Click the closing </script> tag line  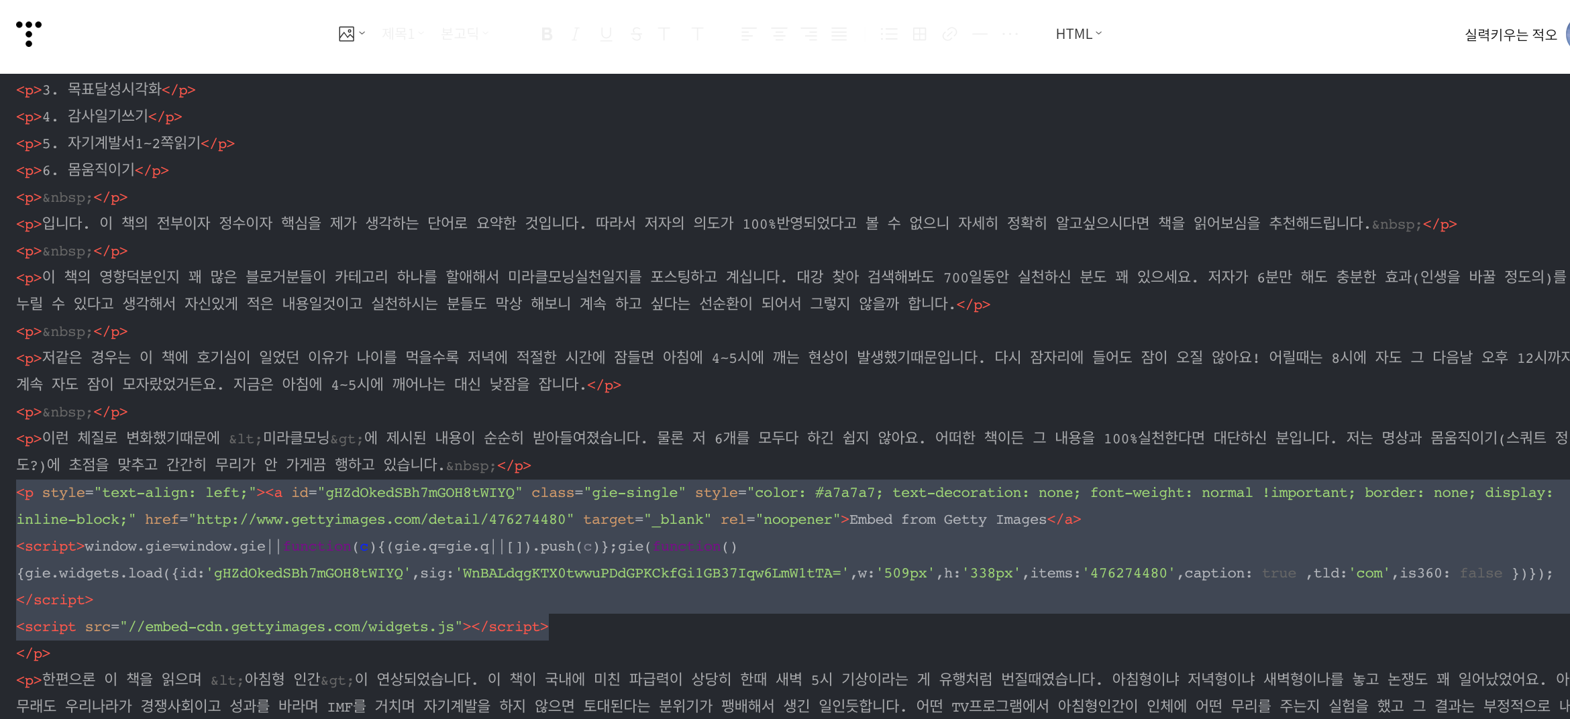[x=55, y=600]
